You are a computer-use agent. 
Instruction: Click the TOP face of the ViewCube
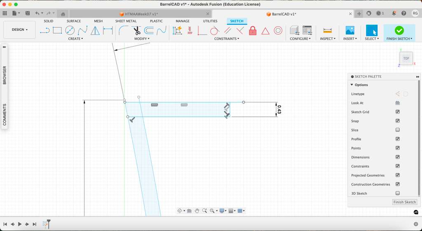coord(406,58)
